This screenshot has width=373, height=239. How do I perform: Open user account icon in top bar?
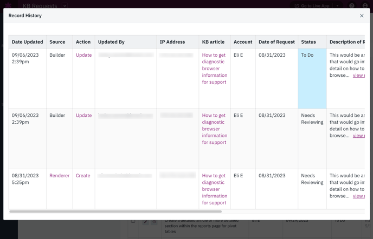(365, 5)
